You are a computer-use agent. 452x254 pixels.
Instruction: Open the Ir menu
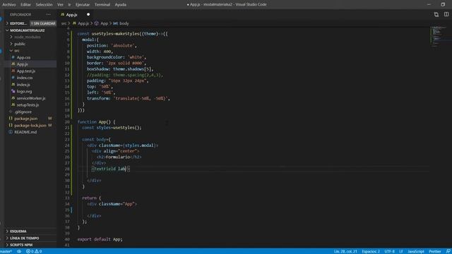pos(69,5)
